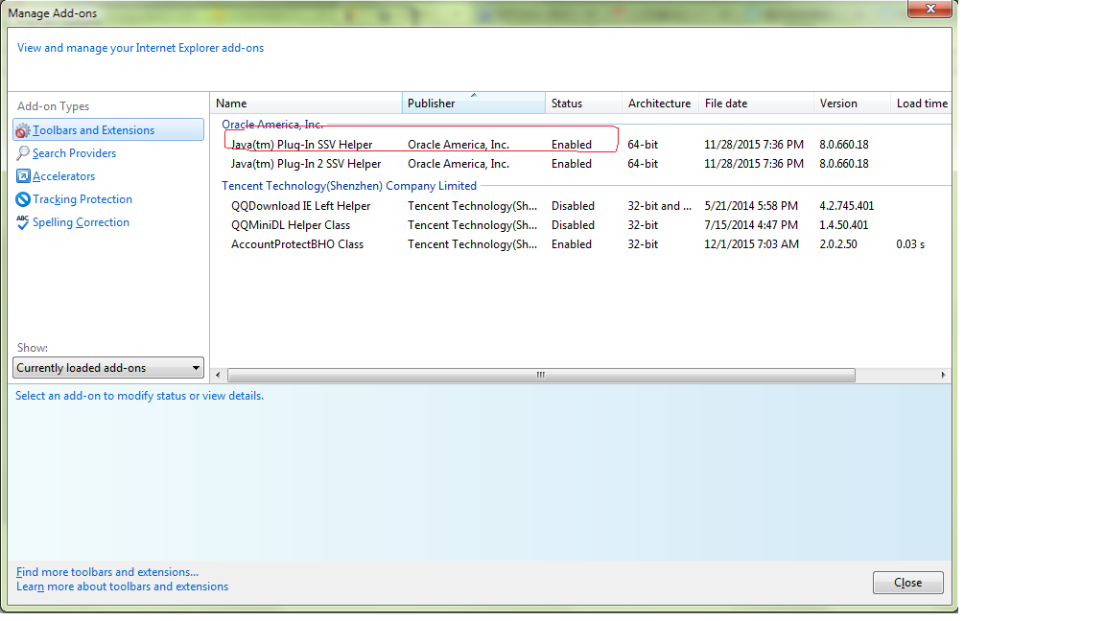Click the Oracle America, Inc. group header
1105x621 pixels.
pyautogui.click(x=272, y=124)
